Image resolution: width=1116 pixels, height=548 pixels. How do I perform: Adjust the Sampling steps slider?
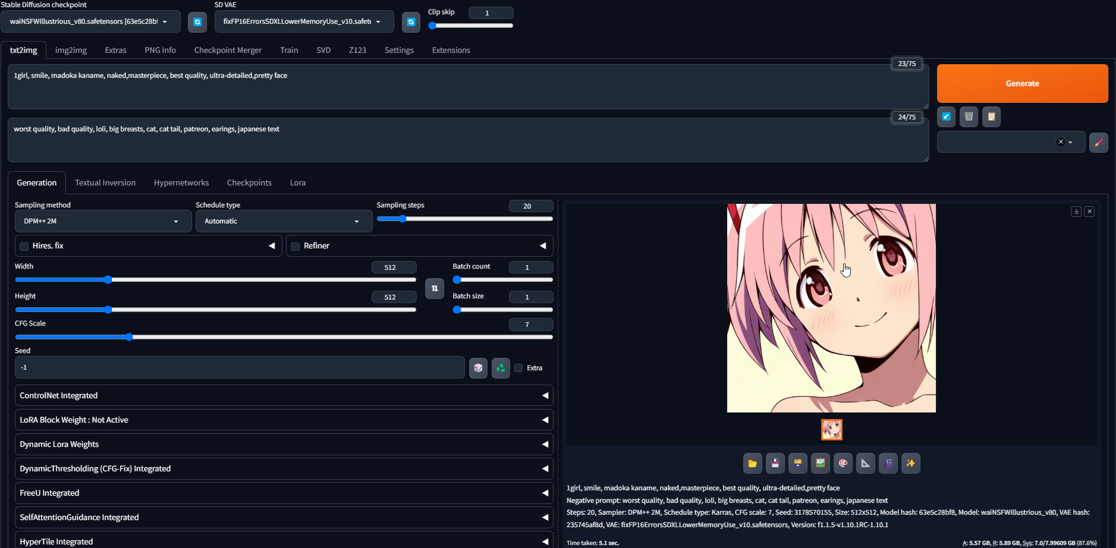tap(465, 219)
